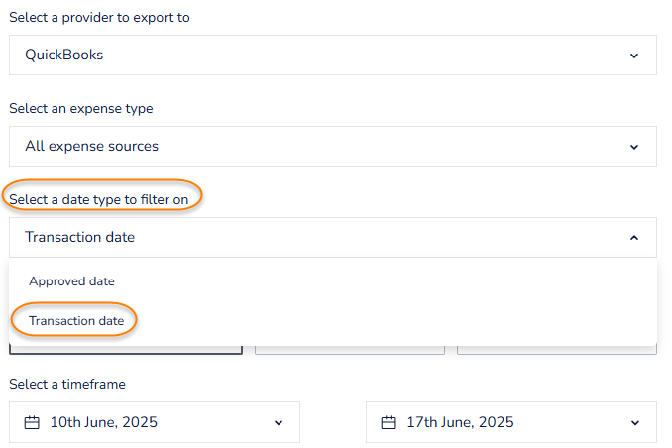Choose Transaction date from the open list
Screen dimensions: 672x448
point(76,321)
